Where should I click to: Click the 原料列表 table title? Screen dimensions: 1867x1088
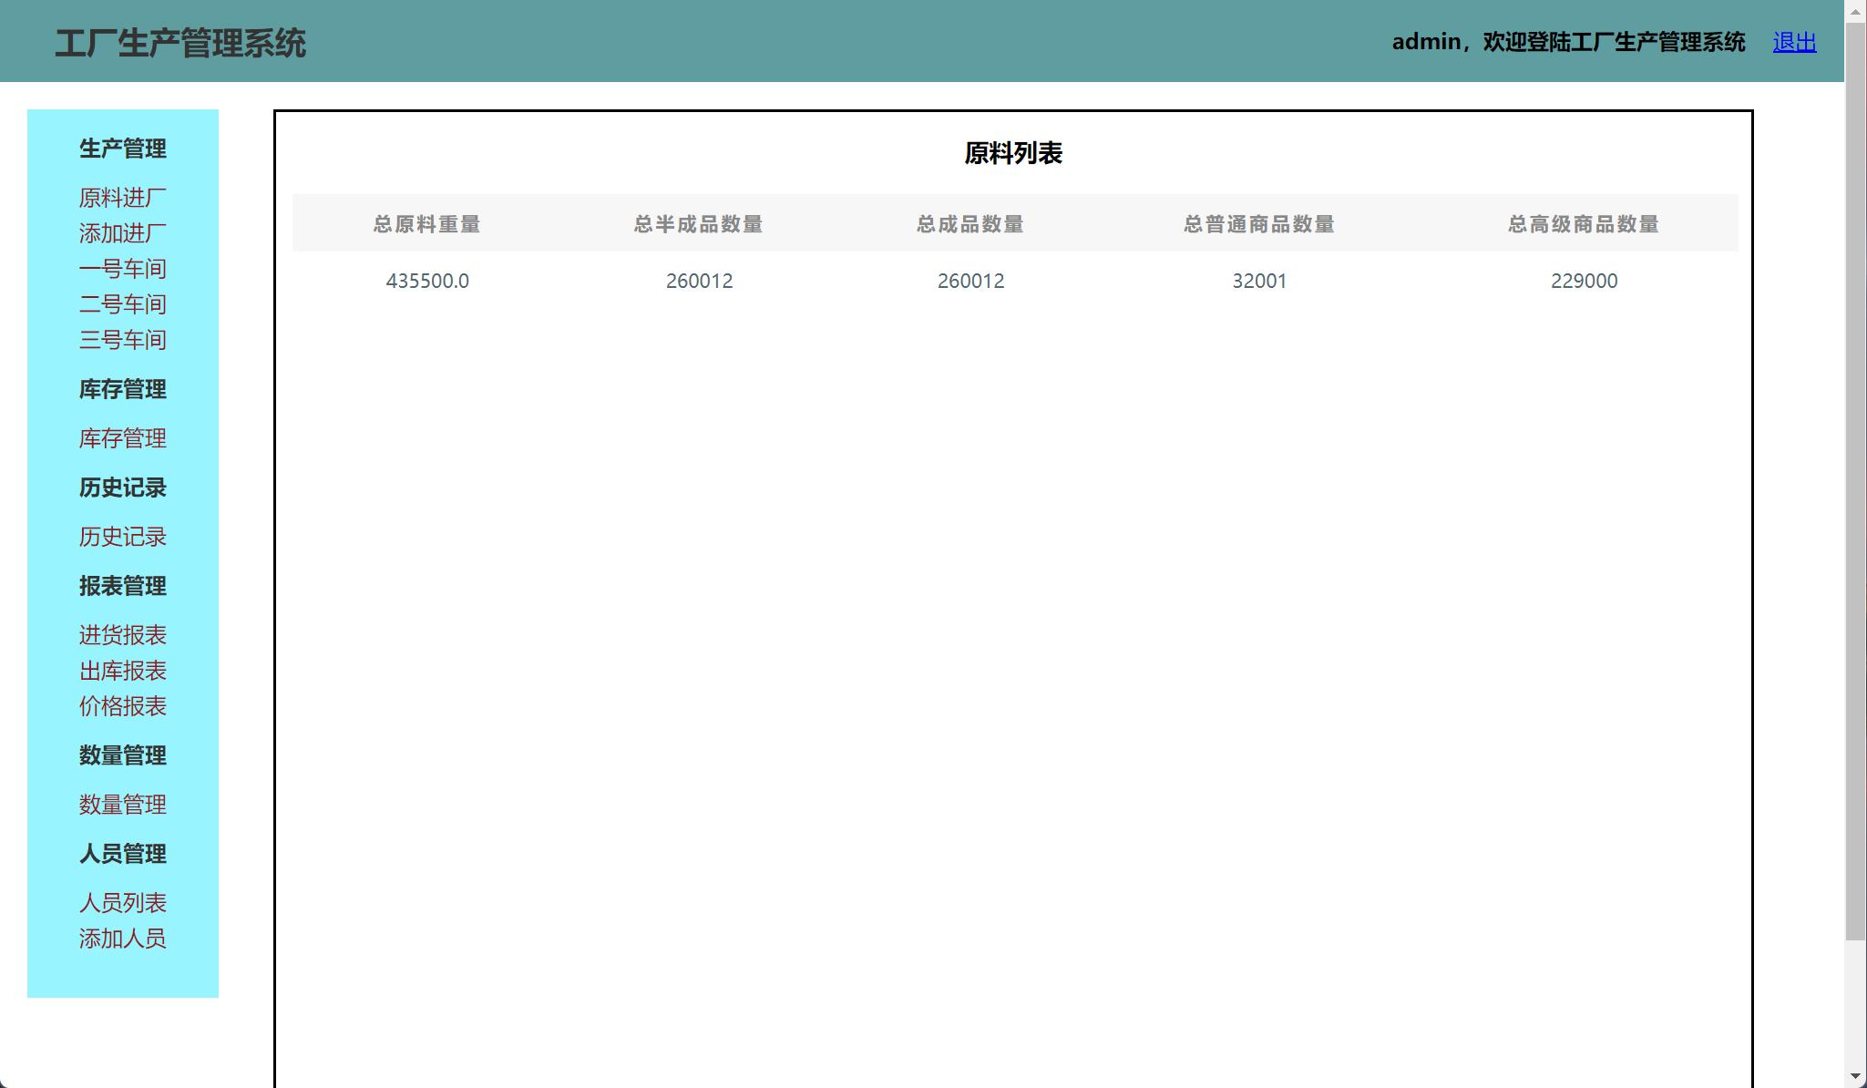(x=1013, y=154)
